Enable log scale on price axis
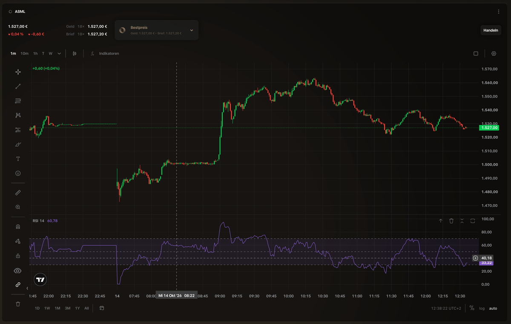This screenshot has height=324, width=511. point(482,308)
